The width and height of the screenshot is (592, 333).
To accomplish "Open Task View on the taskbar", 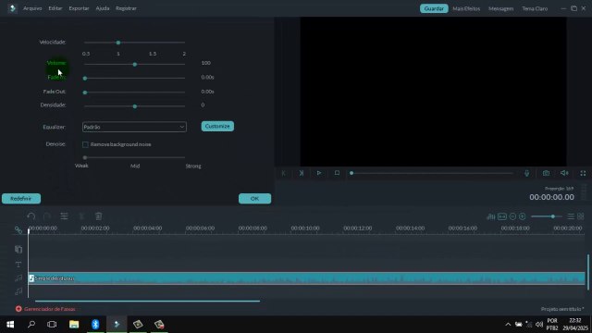I will coord(52,325).
